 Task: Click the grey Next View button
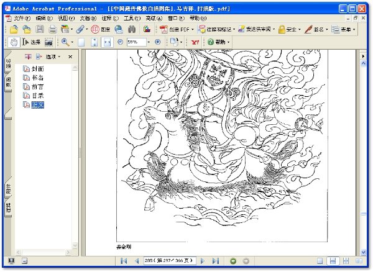(246, 261)
